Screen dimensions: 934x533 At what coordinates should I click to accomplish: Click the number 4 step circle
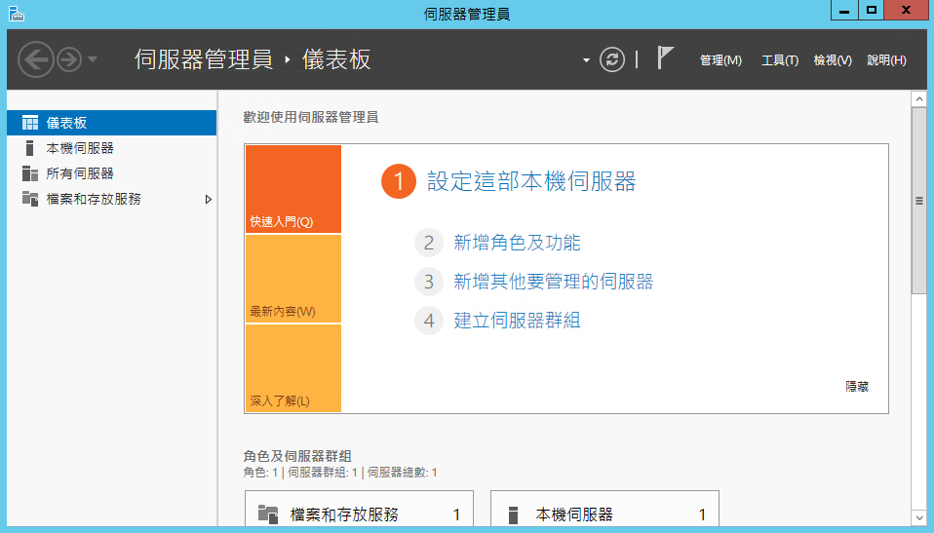click(x=429, y=321)
